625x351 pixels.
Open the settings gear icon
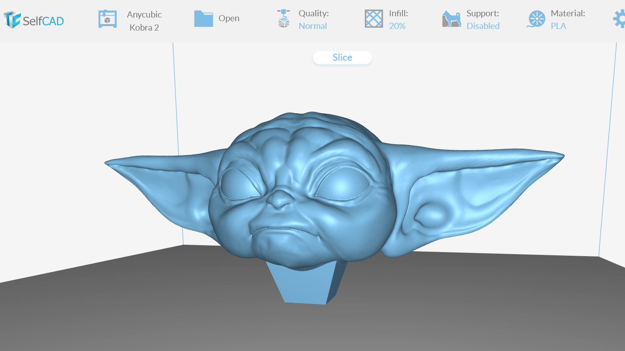(621, 18)
